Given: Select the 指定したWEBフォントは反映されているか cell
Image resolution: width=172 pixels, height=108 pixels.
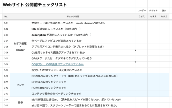Looking at the screenshot, I should pos(83,70).
